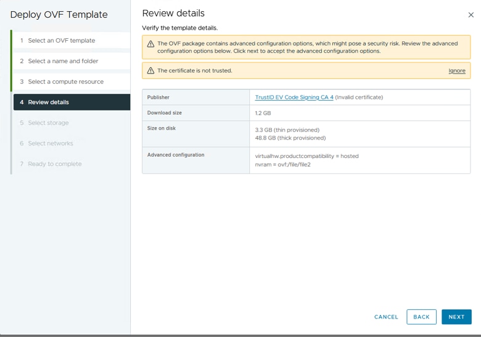Select step 5 Select storage
This screenshot has width=481, height=337.
coord(72,123)
